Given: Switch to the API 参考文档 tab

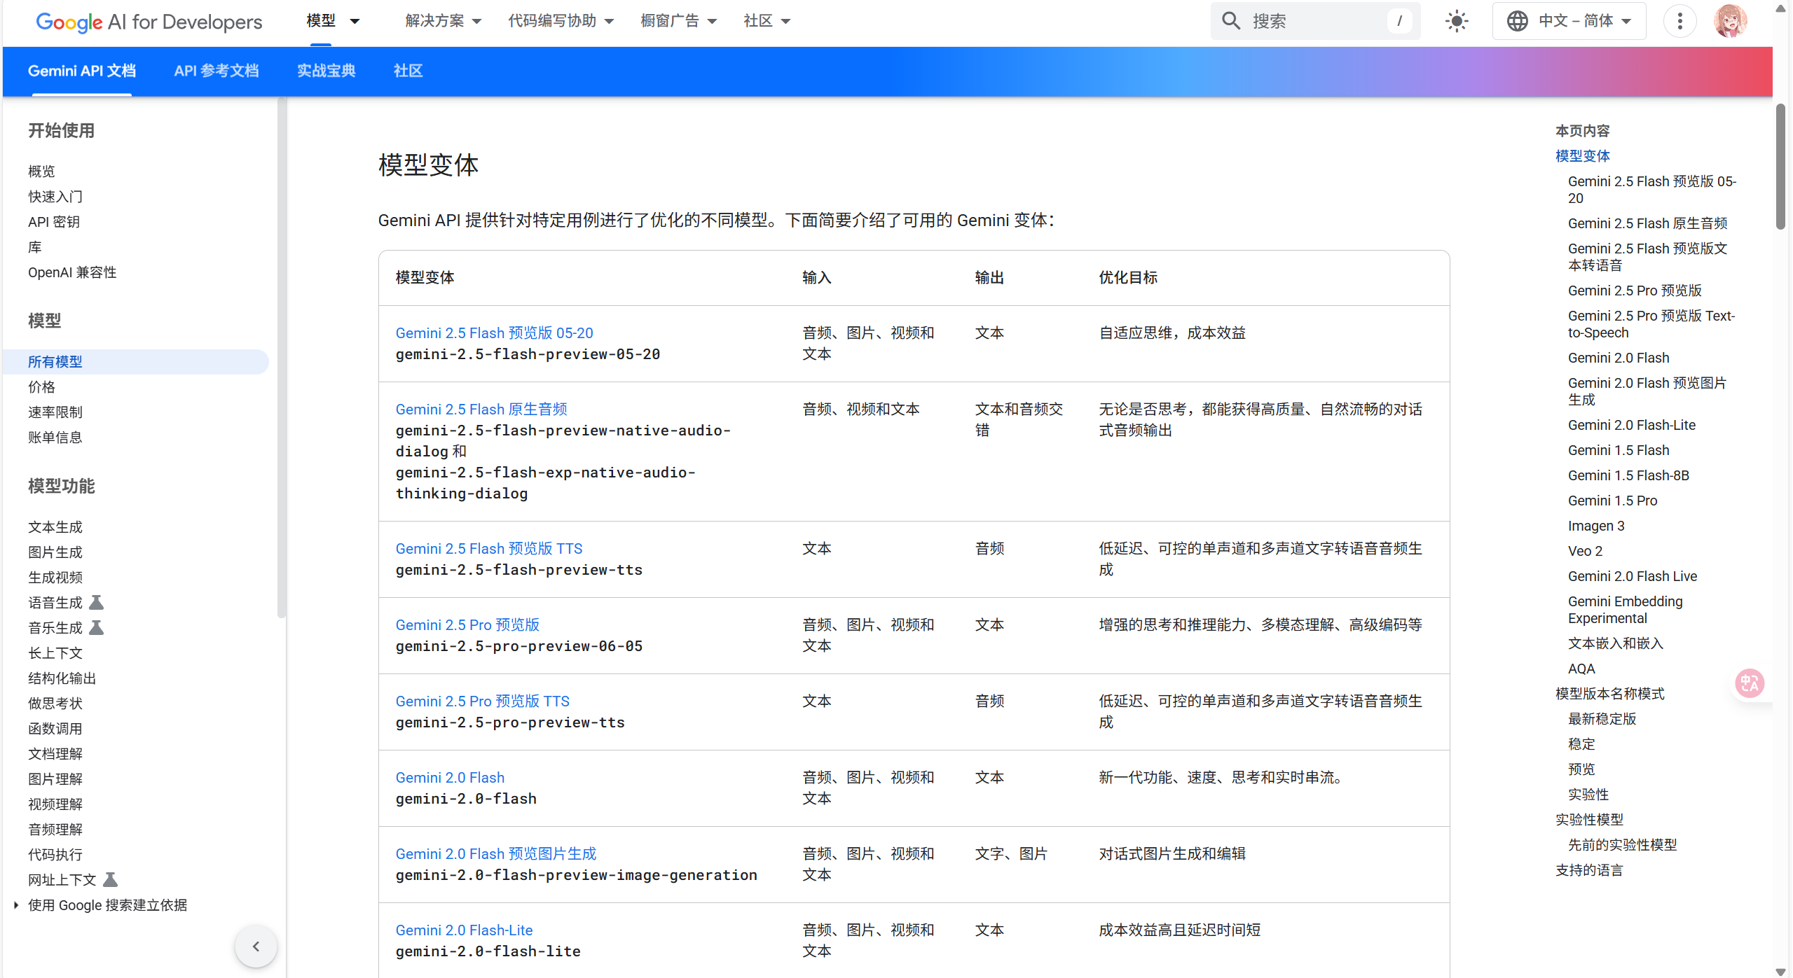Looking at the screenshot, I should pyautogui.click(x=216, y=71).
